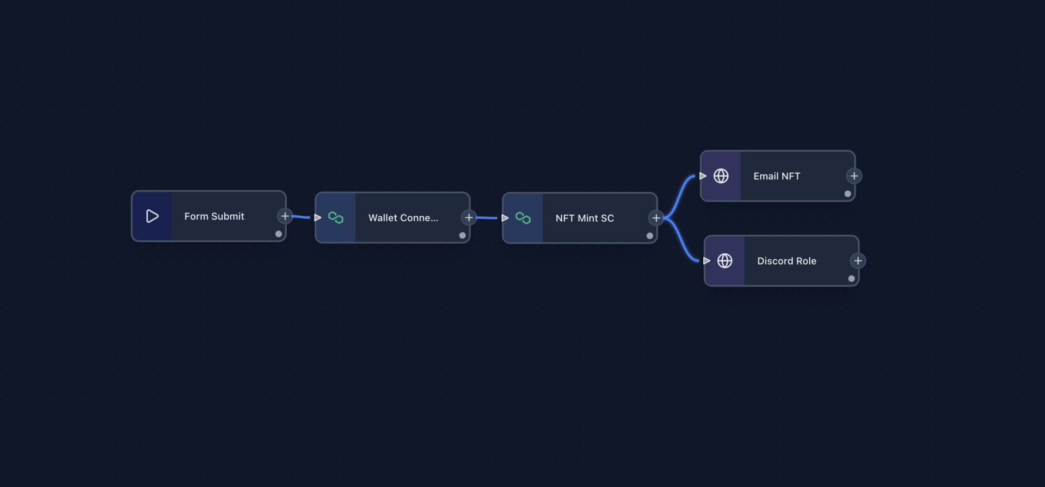Add a step after Wallet Connect node
The width and height of the screenshot is (1045, 487).
(469, 218)
